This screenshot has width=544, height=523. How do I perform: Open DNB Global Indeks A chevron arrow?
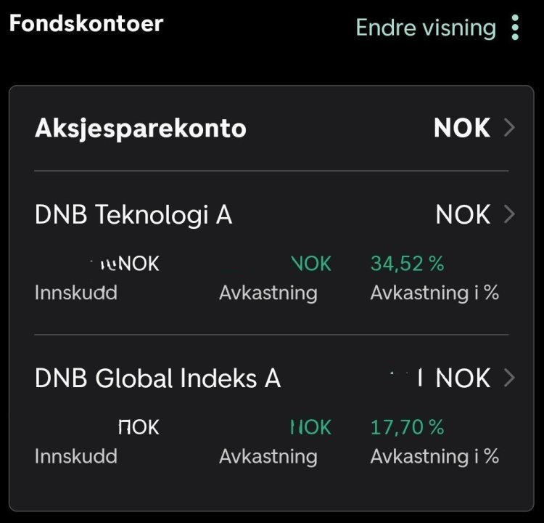coord(509,378)
